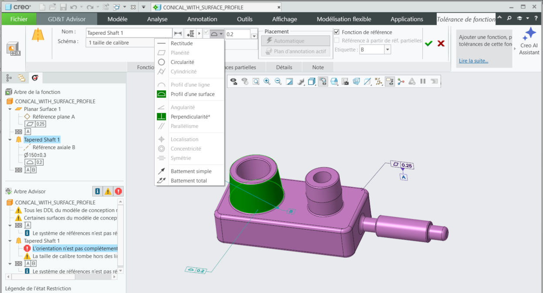Screen dimensions: 543x293
Task: Toggle the warning messages filter in Arbre Advisor
Action: (108, 191)
